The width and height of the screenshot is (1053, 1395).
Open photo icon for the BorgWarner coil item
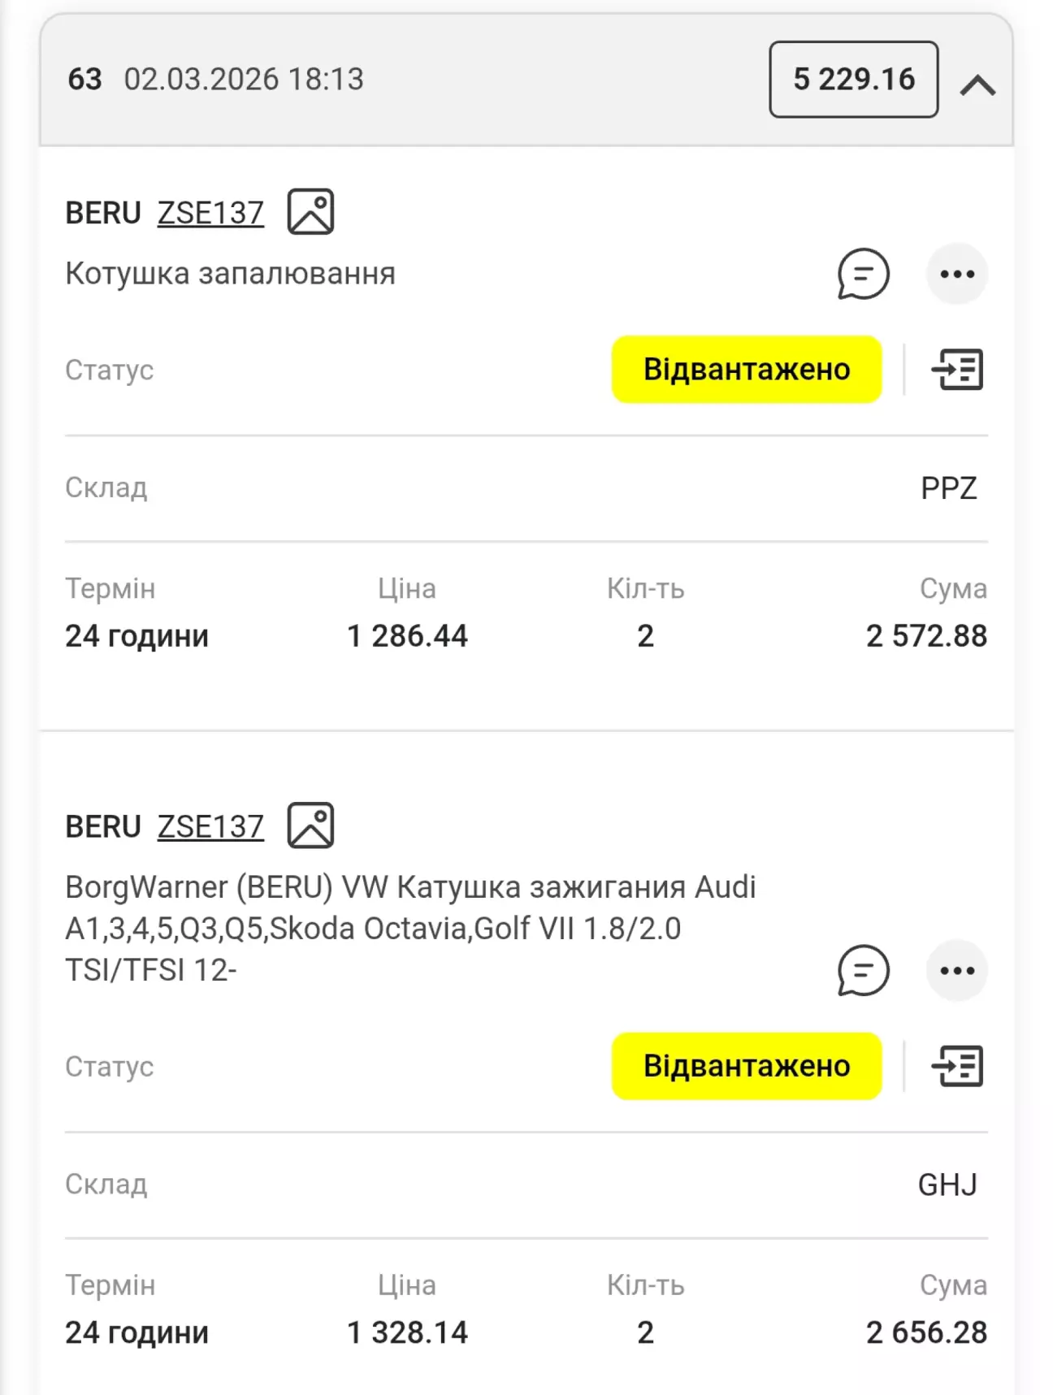[310, 825]
